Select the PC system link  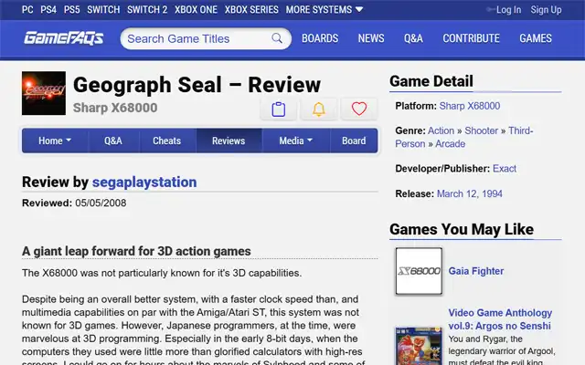(27, 9)
